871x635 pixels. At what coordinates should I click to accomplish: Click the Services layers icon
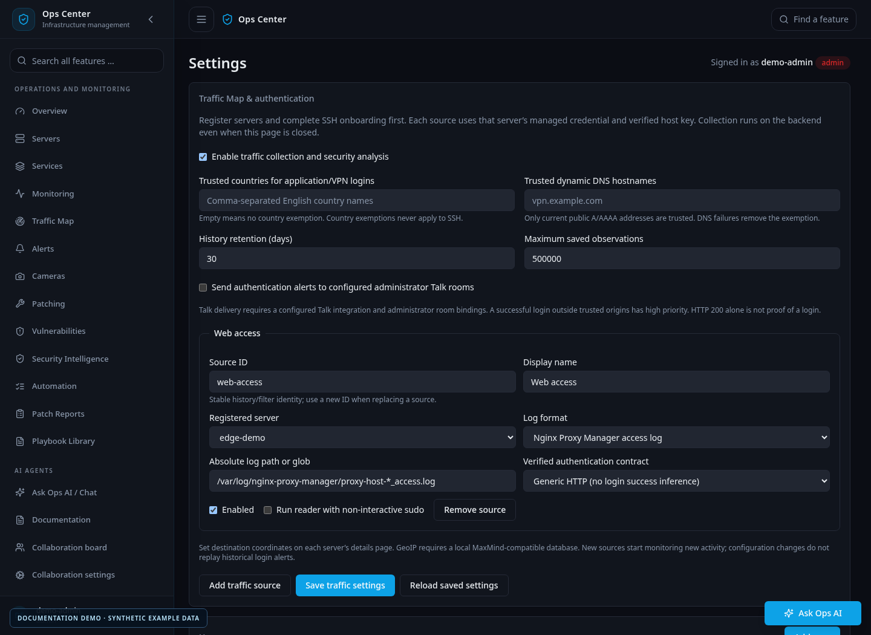pos(20,166)
